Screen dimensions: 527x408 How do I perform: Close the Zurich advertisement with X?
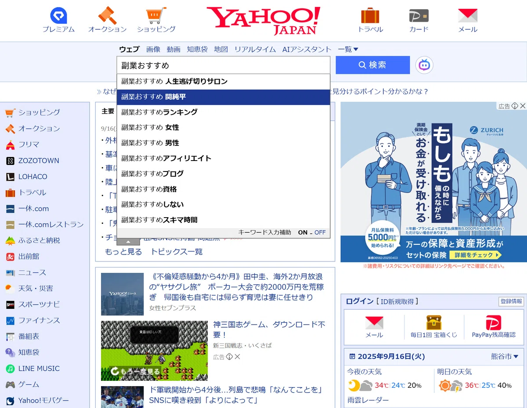(x=523, y=106)
